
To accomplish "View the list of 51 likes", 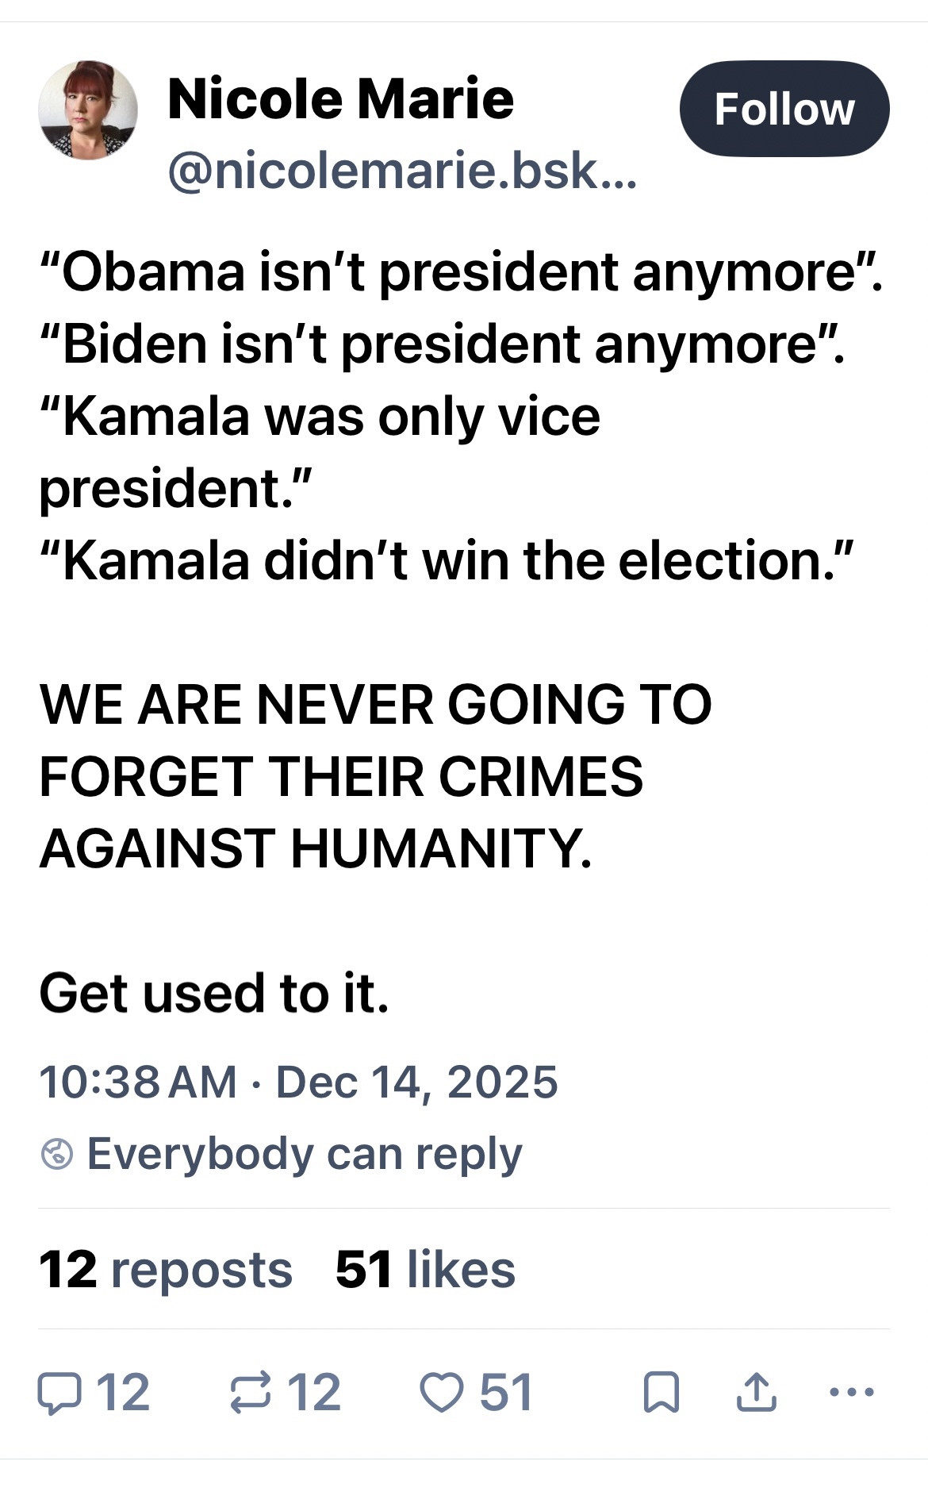I will click(x=425, y=1270).
